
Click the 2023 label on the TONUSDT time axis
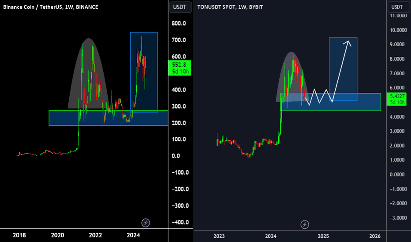point(219,236)
